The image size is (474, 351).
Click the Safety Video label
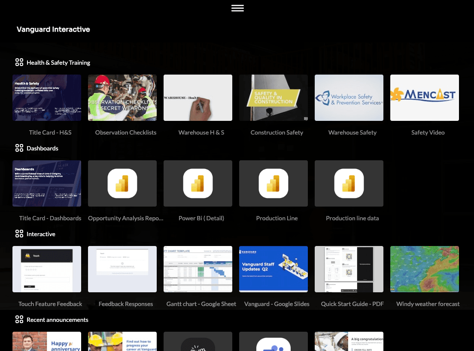428,132
